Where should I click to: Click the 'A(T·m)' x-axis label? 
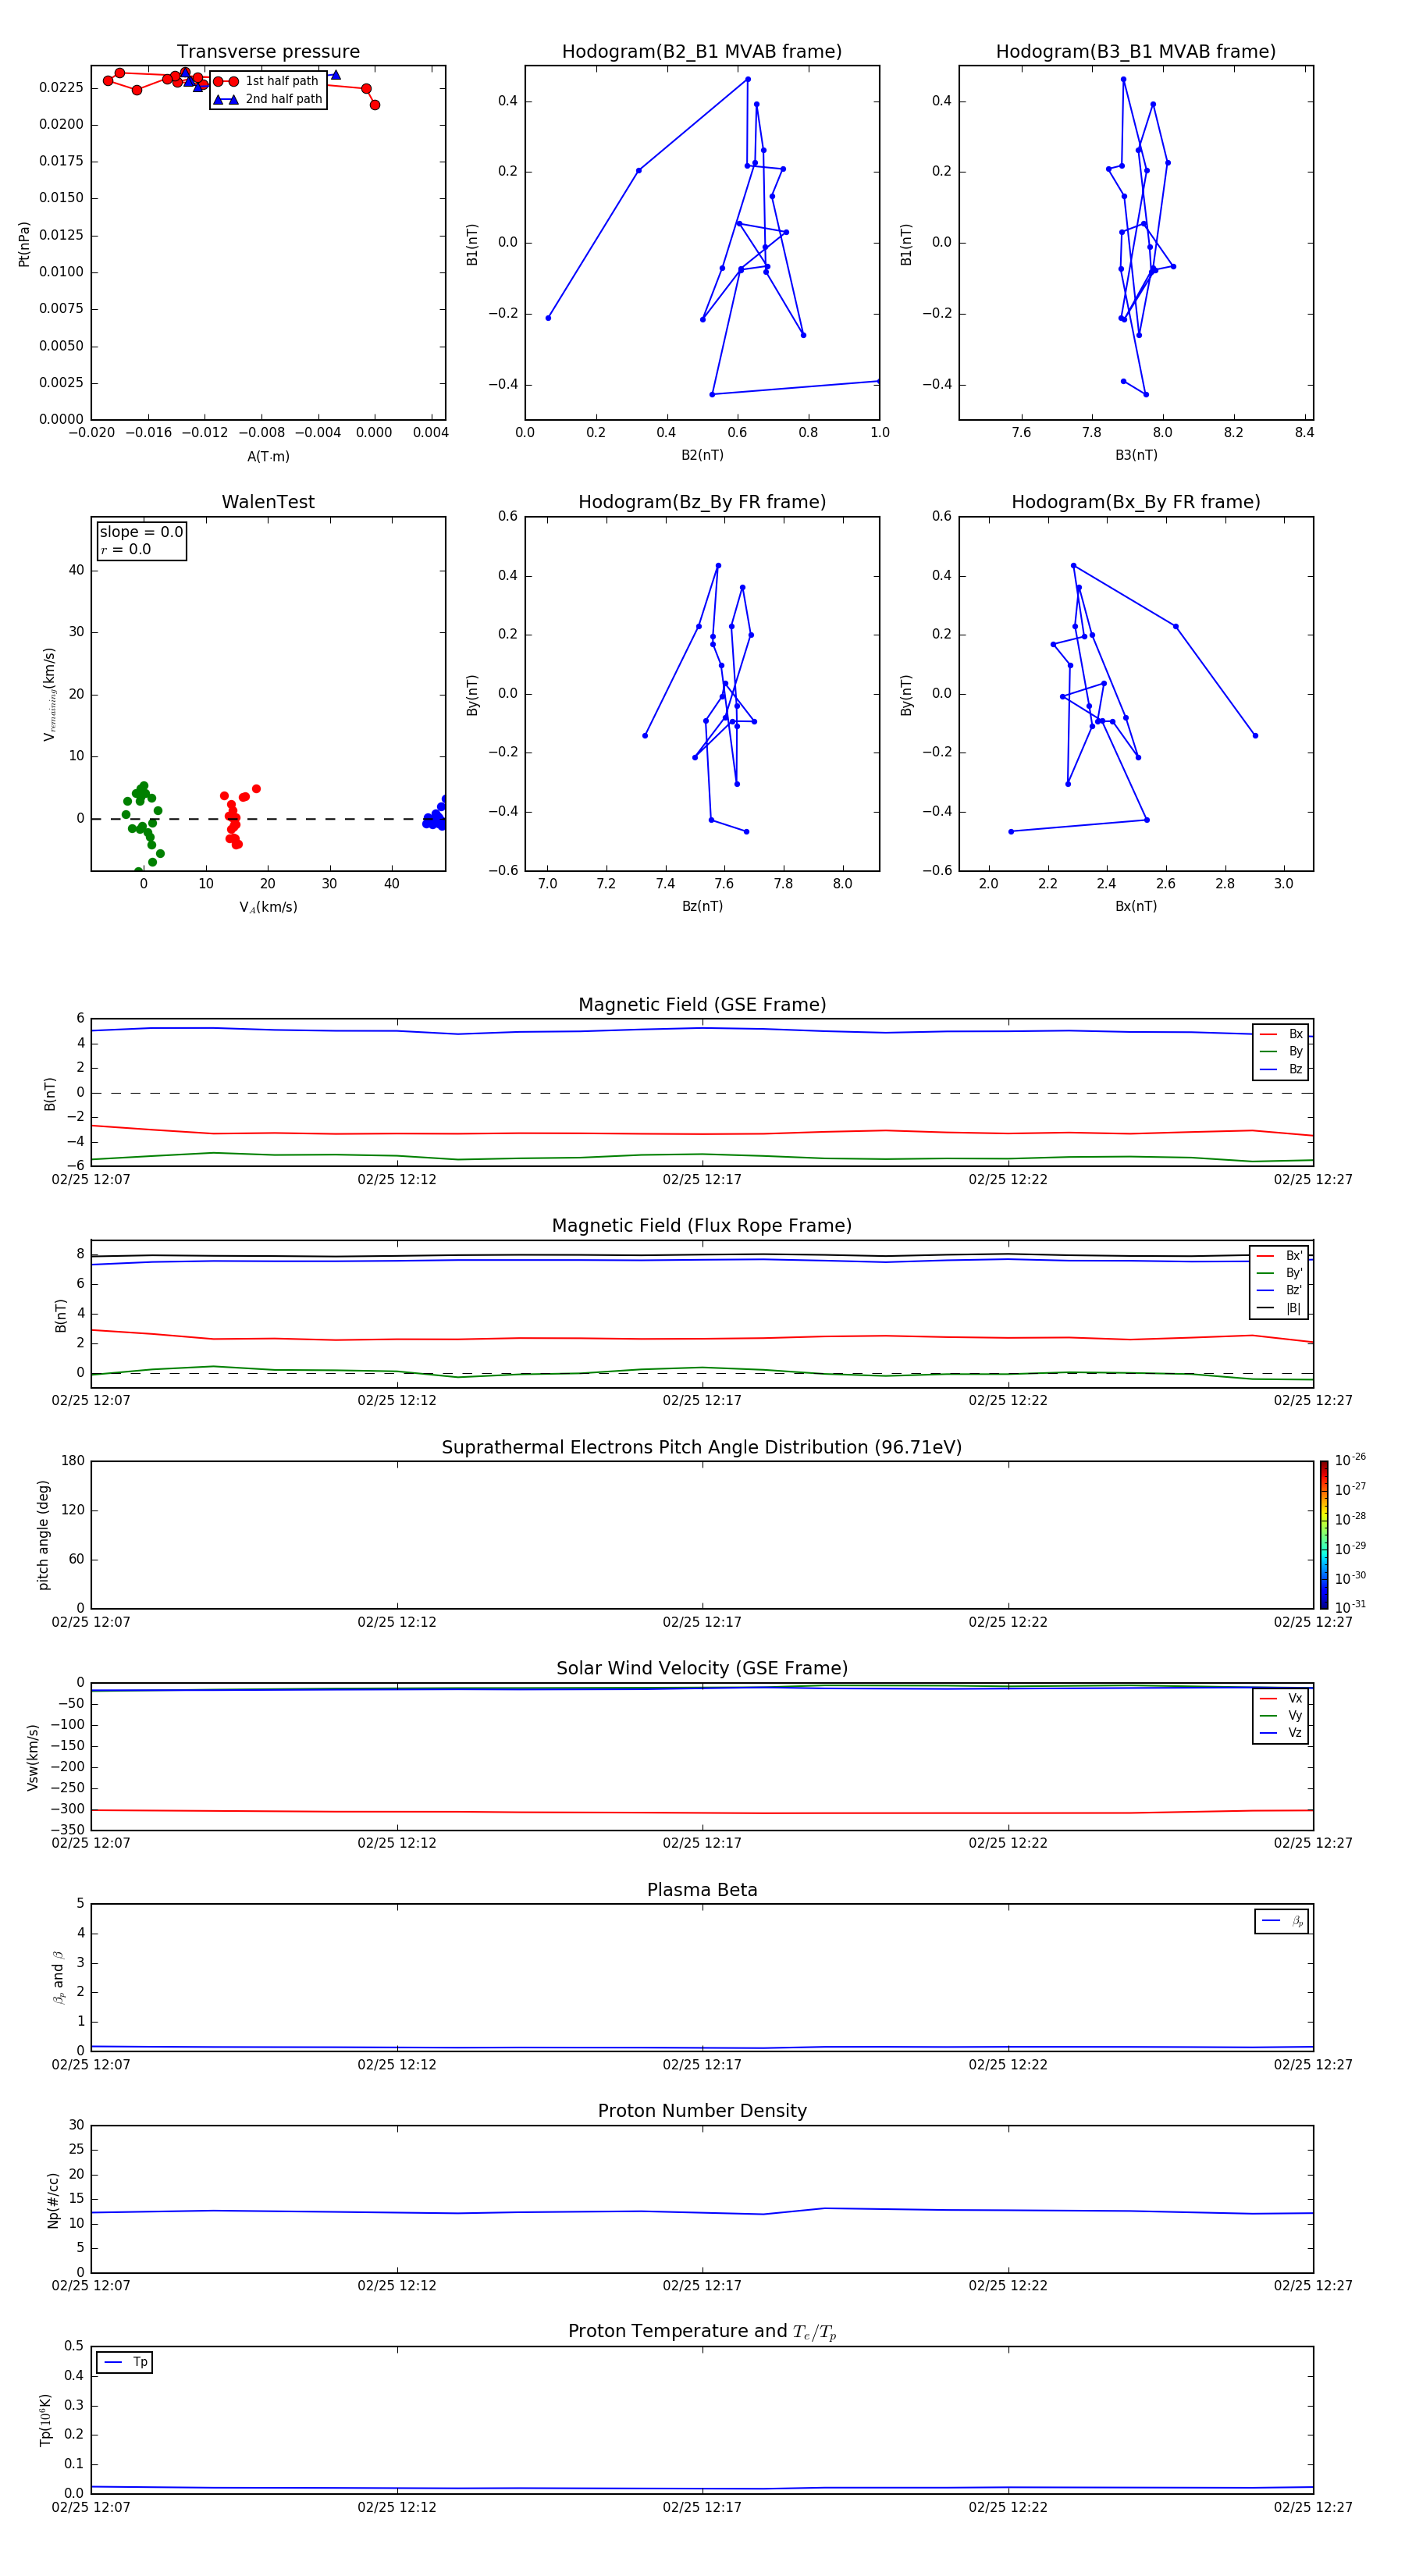[x=268, y=456]
